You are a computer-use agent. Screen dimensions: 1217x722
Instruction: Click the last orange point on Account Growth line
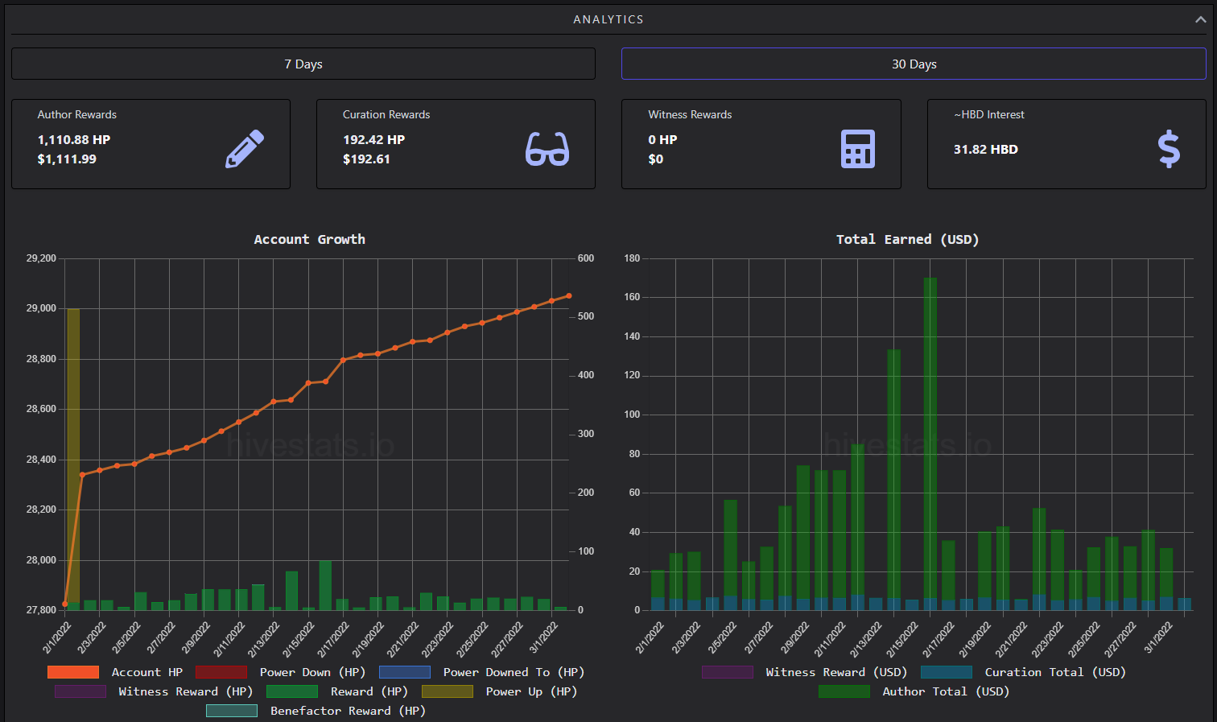tap(569, 295)
